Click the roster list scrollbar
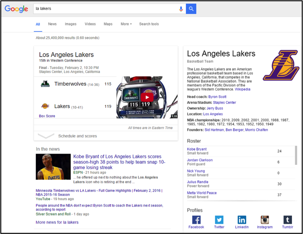This screenshot has width=303, height=234. [x=296, y=155]
